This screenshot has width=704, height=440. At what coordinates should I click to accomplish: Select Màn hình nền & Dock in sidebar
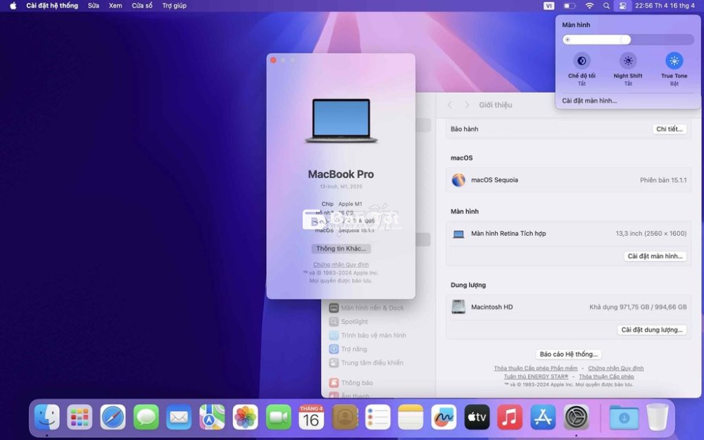[x=367, y=308]
